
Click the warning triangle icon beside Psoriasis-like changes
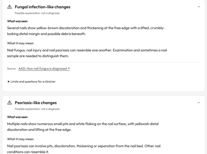click(9, 102)
